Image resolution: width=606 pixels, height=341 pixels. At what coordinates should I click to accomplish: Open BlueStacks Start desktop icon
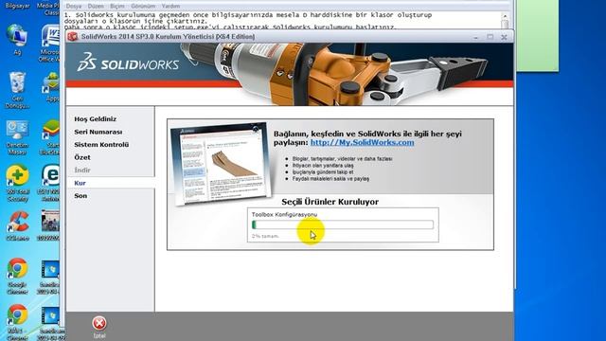click(50, 137)
